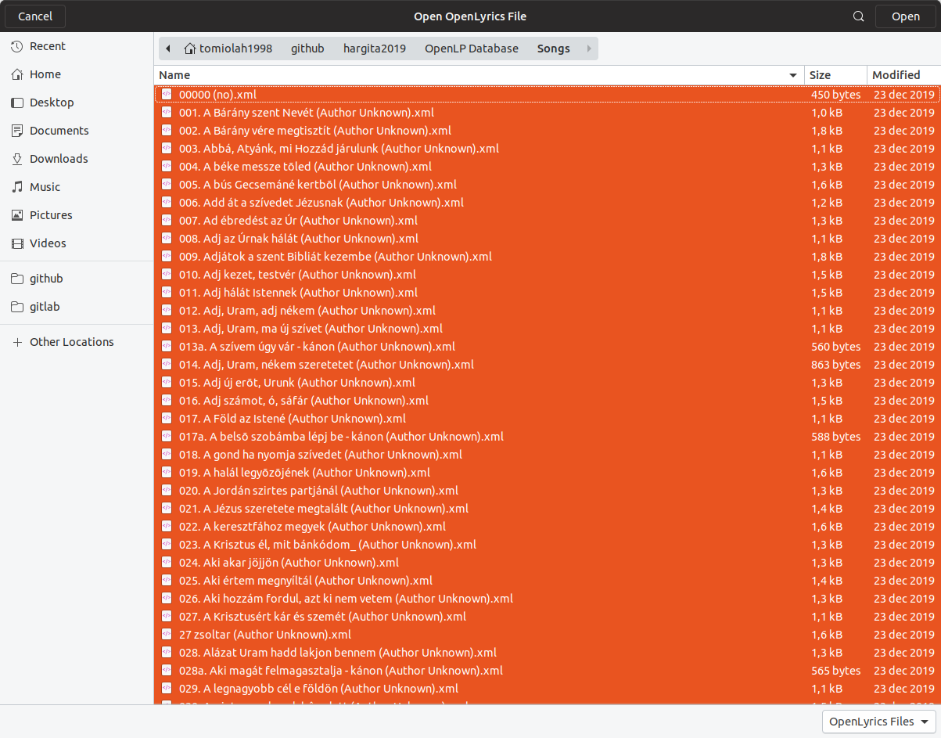
Task: Click file icon of 024. Aki akar jöjjön
Action: [x=167, y=562]
